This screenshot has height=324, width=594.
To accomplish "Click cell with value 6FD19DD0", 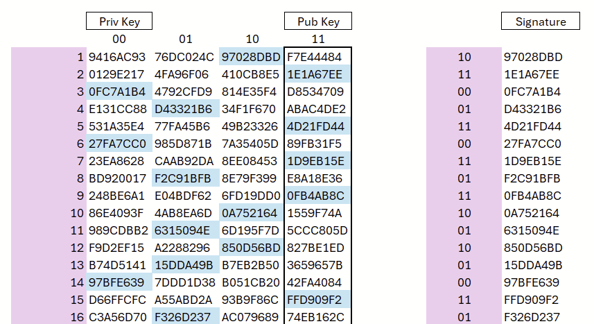I will coord(250,196).
